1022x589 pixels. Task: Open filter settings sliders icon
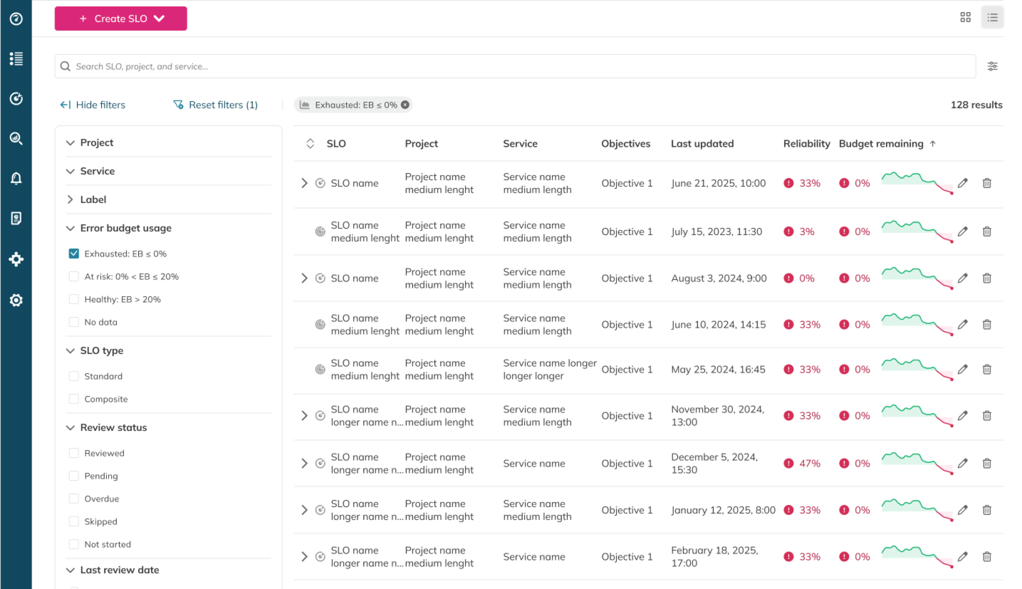pos(992,66)
